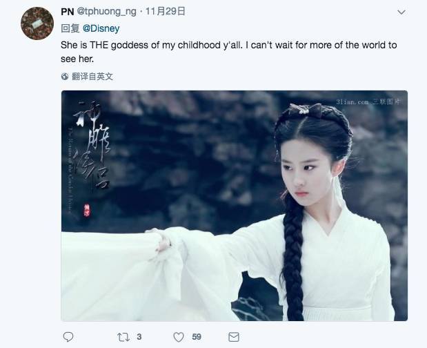View the like count 59
Screen dimensions: 427x348
pos(197,337)
